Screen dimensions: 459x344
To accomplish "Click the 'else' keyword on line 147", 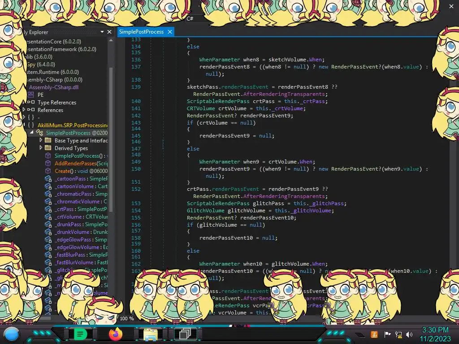I will click(193, 149).
